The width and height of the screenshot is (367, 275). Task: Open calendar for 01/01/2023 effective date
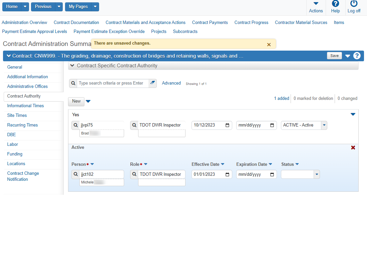227,174
